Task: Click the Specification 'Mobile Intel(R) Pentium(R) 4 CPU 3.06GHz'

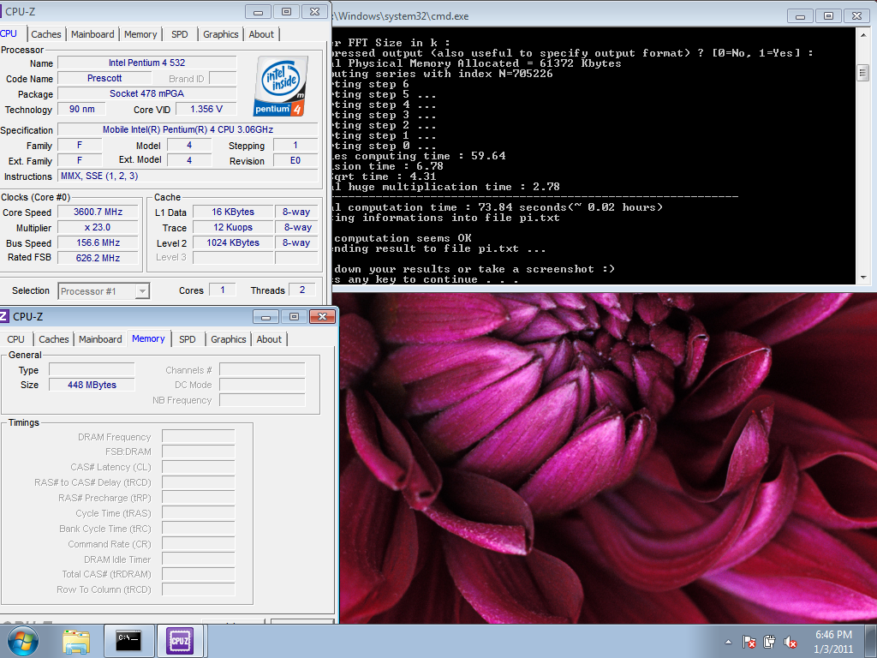Action: [x=188, y=130]
